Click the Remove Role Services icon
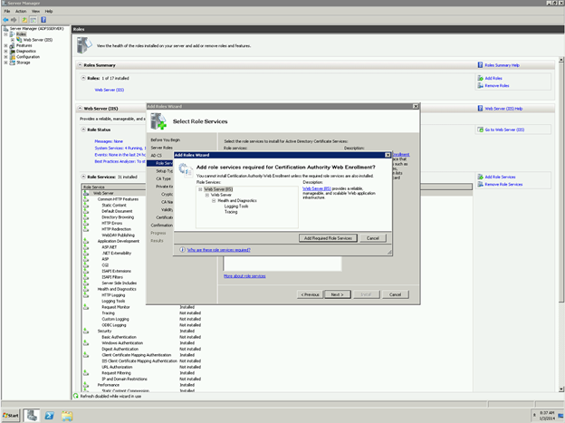The height and width of the screenshot is (423, 565). [x=480, y=184]
